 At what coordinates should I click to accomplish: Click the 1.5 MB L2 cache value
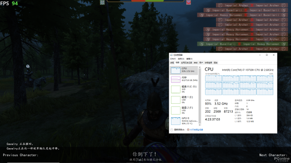[249, 119]
